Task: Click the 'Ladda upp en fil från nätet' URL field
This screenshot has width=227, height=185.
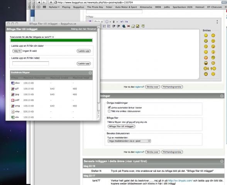Action: click(x=30, y=63)
